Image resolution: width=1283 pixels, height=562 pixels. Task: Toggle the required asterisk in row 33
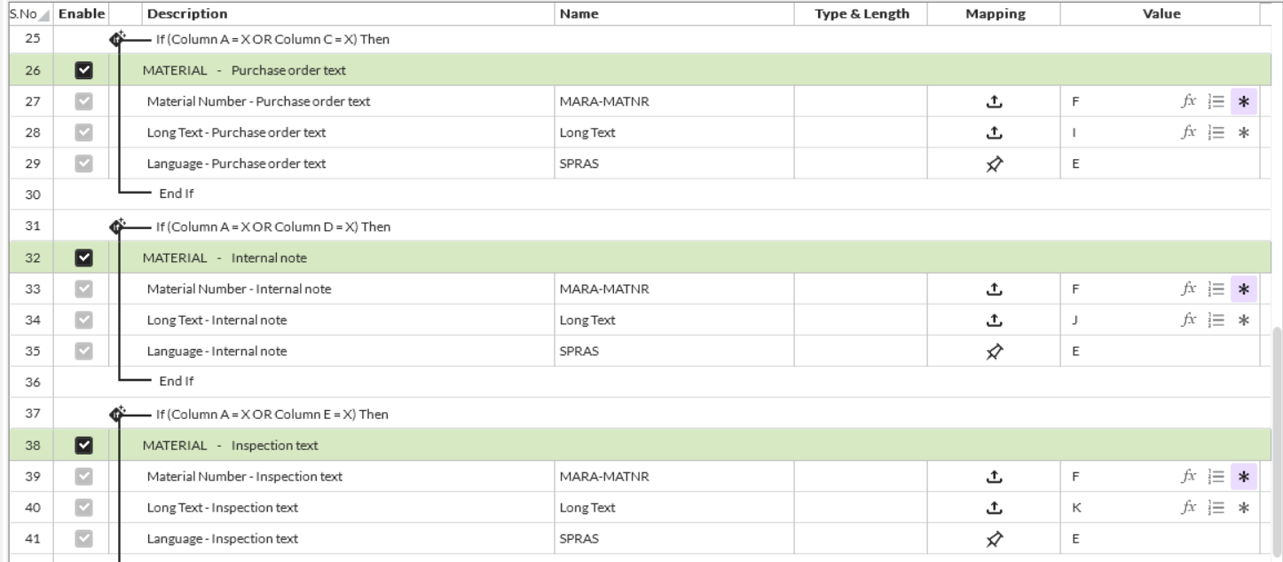click(1244, 289)
